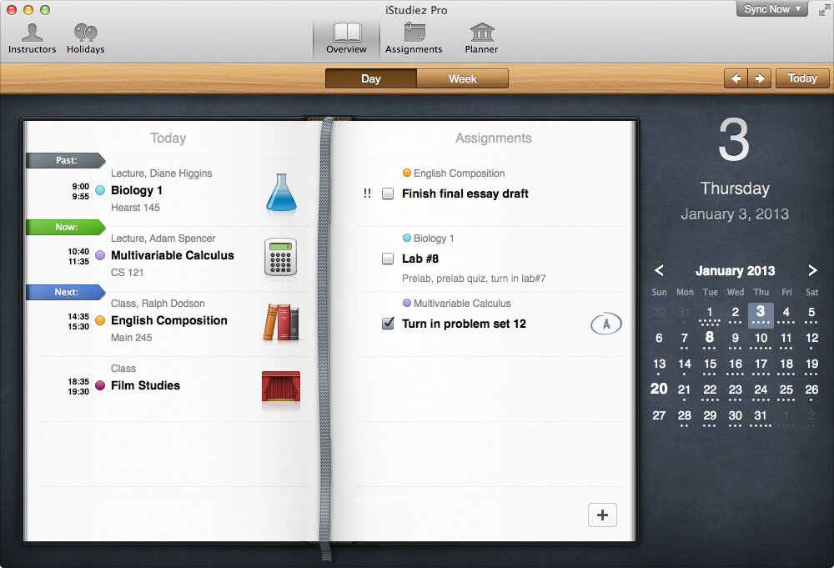Click the grade A badge on problem set 12
Viewport: 834px width, 568px height.
click(x=605, y=324)
